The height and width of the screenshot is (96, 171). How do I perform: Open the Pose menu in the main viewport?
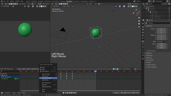pos(73,6)
